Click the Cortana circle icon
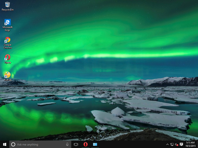The height and width of the screenshot is (148, 198). [13, 144]
